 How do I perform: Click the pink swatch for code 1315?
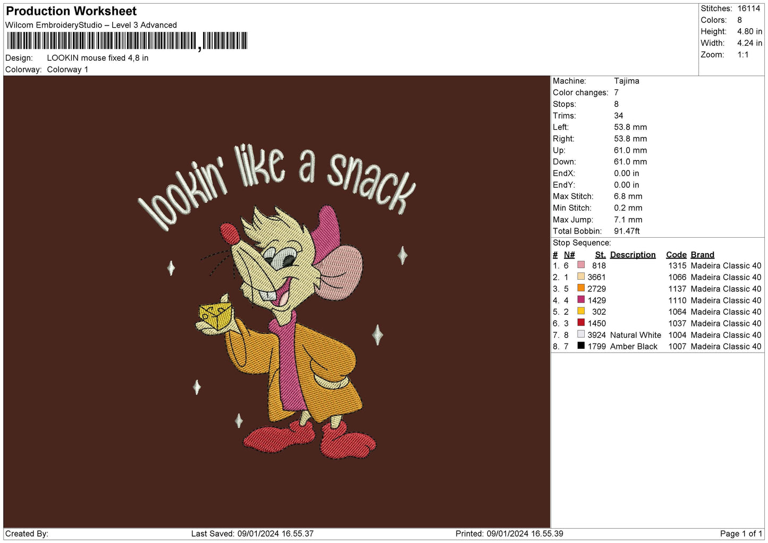point(581,265)
